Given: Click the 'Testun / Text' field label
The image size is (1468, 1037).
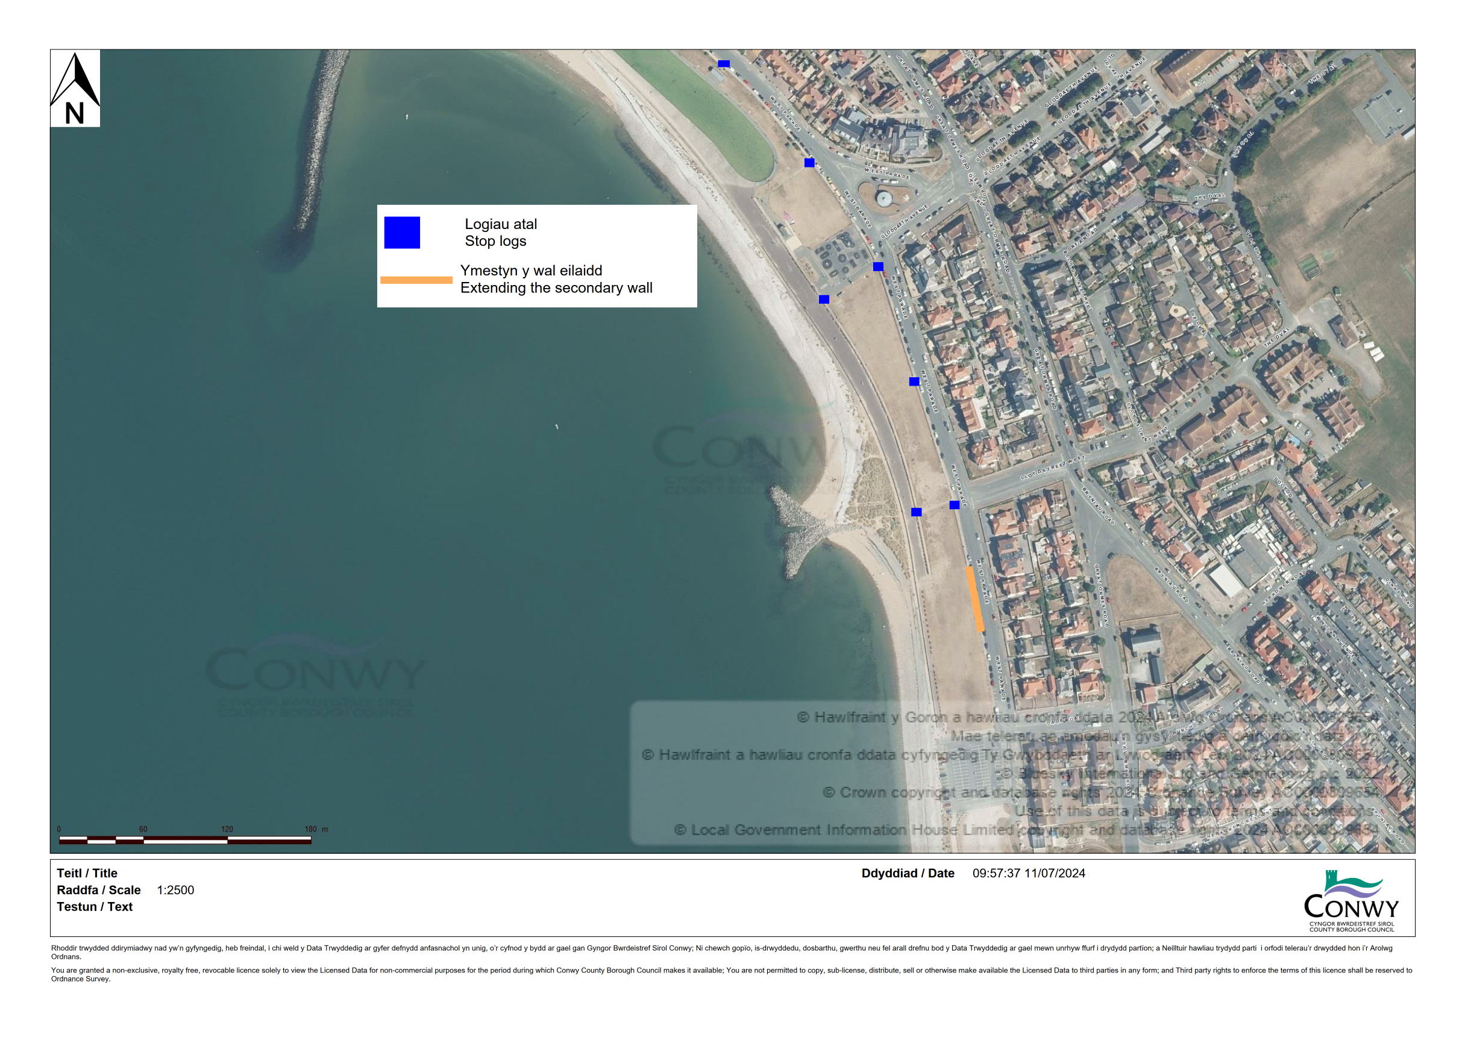Looking at the screenshot, I should pyautogui.click(x=95, y=907).
